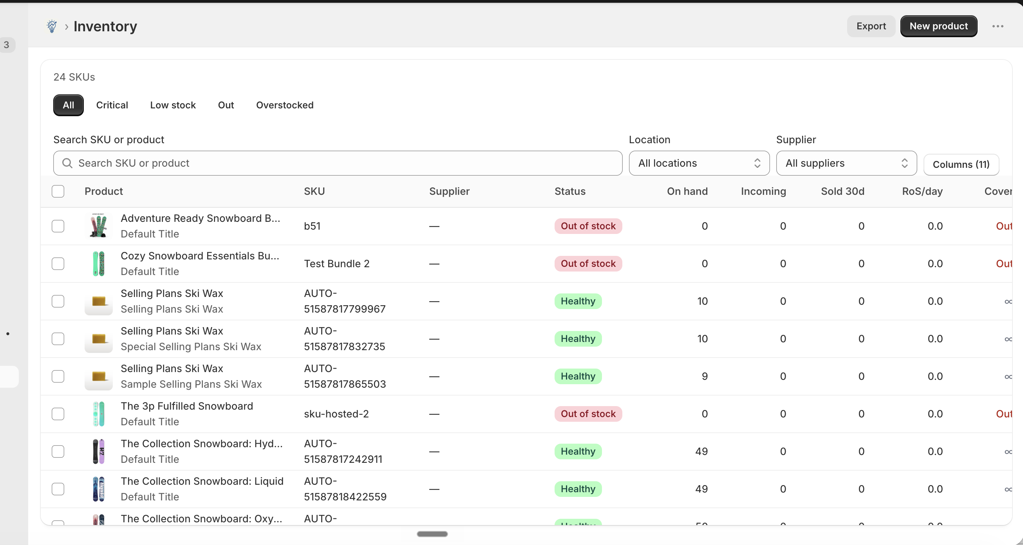Image resolution: width=1023 pixels, height=545 pixels.
Task: Click the New product button
Action: point(938,26)
